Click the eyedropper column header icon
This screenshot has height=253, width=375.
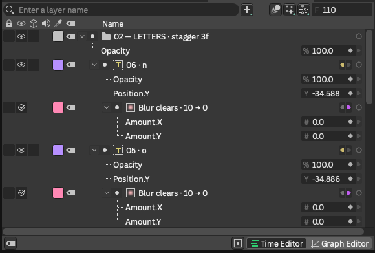tap(58, 23)
